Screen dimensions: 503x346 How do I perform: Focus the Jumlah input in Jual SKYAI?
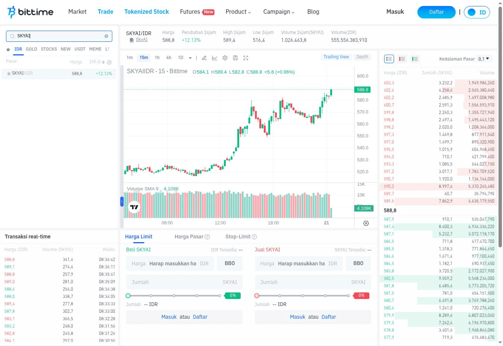point(313,282)
